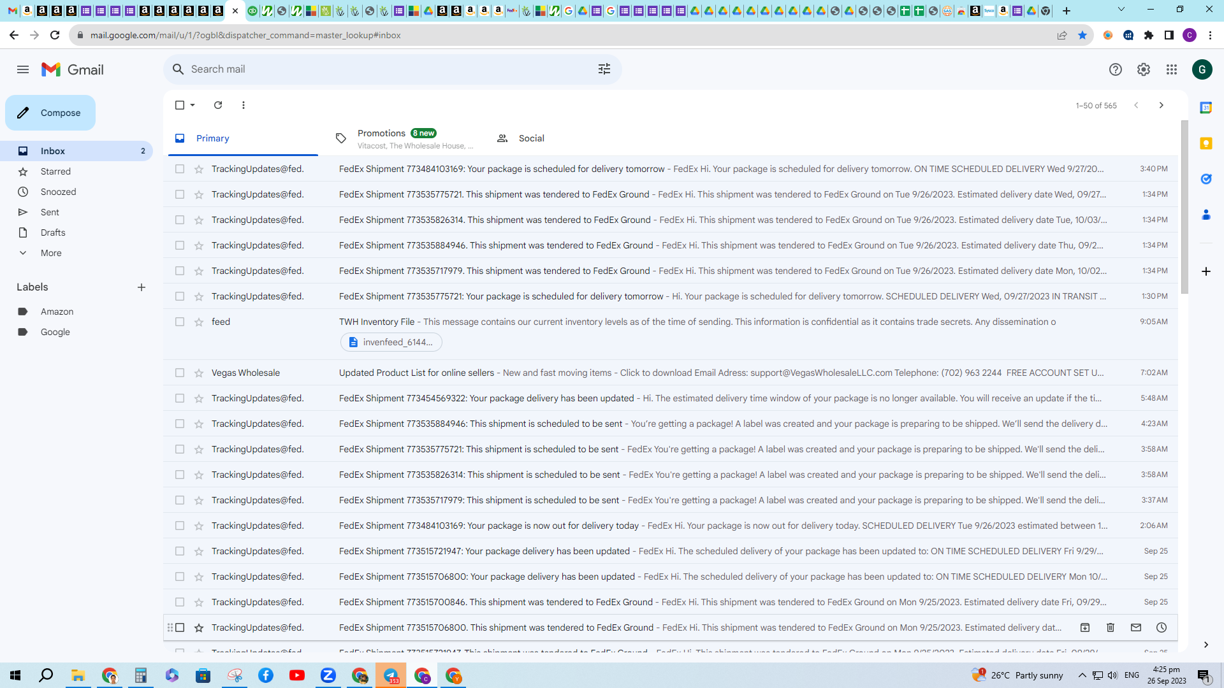The width and height of the screenshot is (1224, 688).
Task: Open Gmail support help icon
Action: (1115, 69)
